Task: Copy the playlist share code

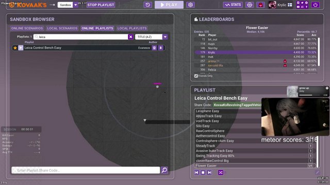Action: pos(237,105)
